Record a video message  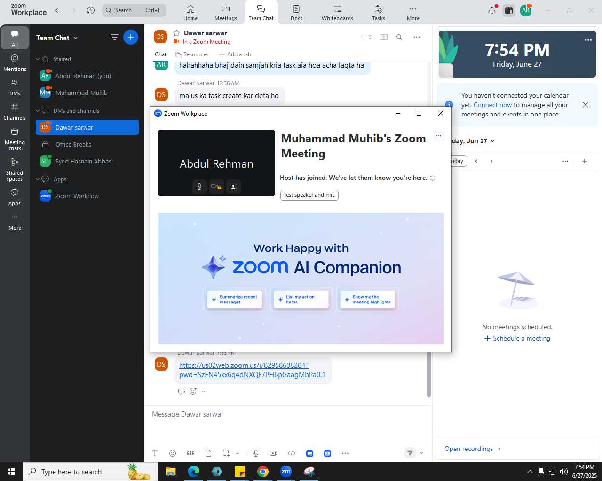274,453
